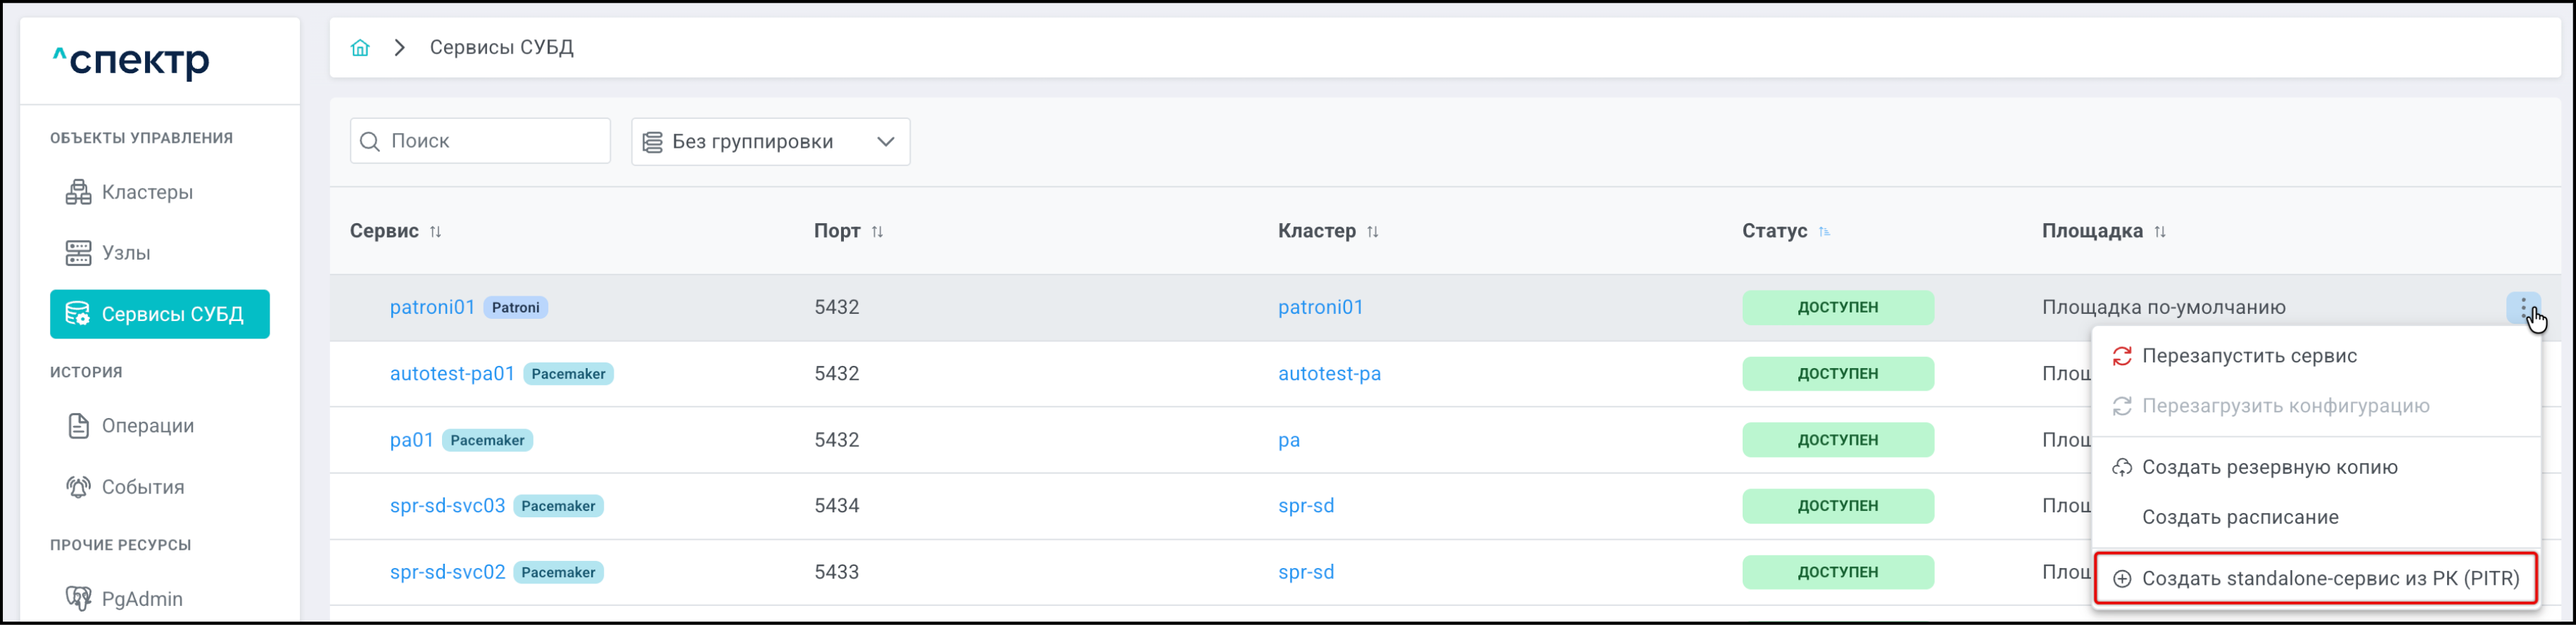Sort table by Port column
The width and height of the screenshot is (2576, 625).
[877, 232]
